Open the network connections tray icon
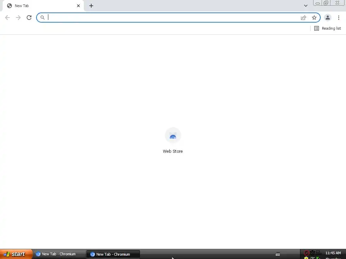Image resolution: width=346 pixels, height=259 pixels. point(318,253)
